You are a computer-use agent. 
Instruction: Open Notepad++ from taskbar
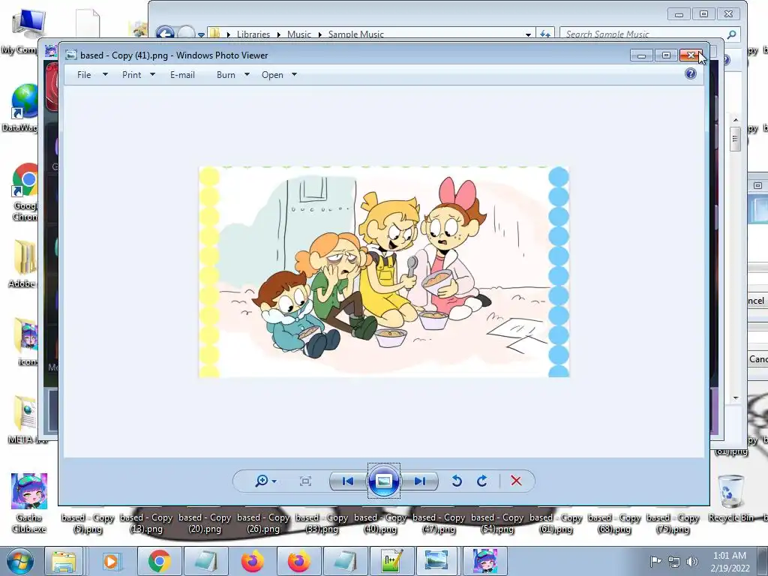(392, 561)
